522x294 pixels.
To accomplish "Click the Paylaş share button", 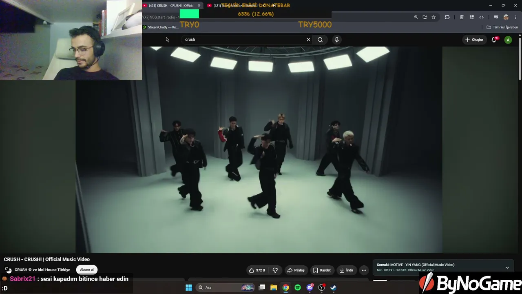I will 296,270.
